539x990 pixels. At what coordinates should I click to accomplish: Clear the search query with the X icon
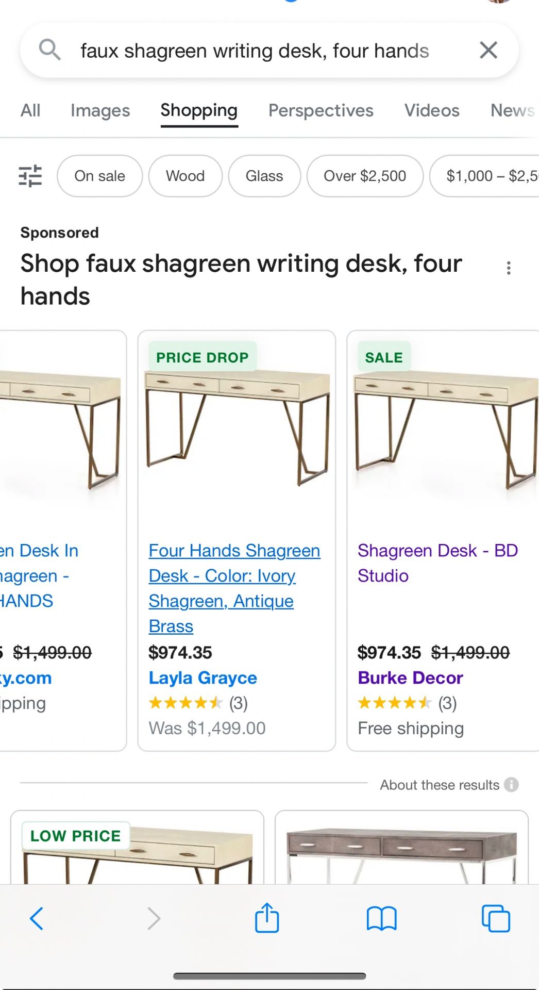coord(487,50)
